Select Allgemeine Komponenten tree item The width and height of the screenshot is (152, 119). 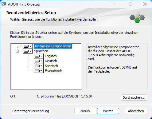(53, 46)
